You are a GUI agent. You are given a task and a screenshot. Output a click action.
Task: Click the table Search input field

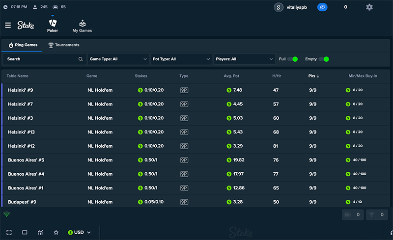(42, 59)
